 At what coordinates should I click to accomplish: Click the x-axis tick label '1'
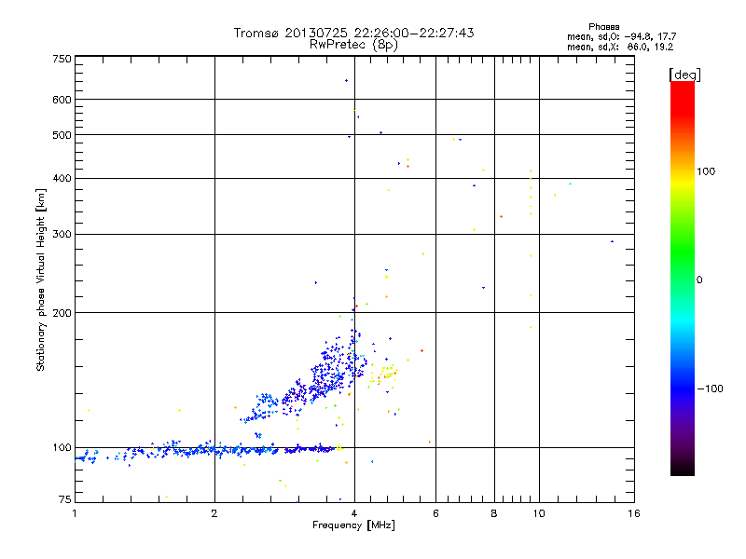coord(75,513)
